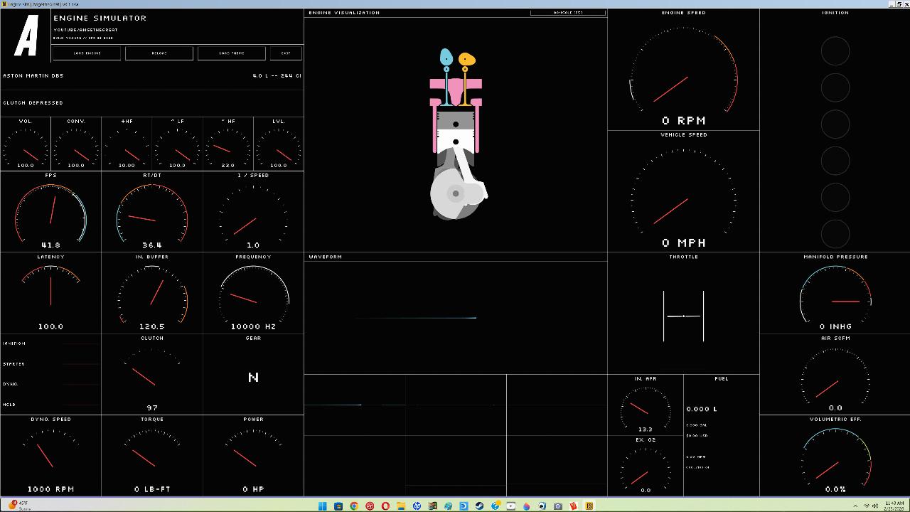Click the Gear indicator showing N
Viewport: 910px width, 512px height.
coord(253,377)
